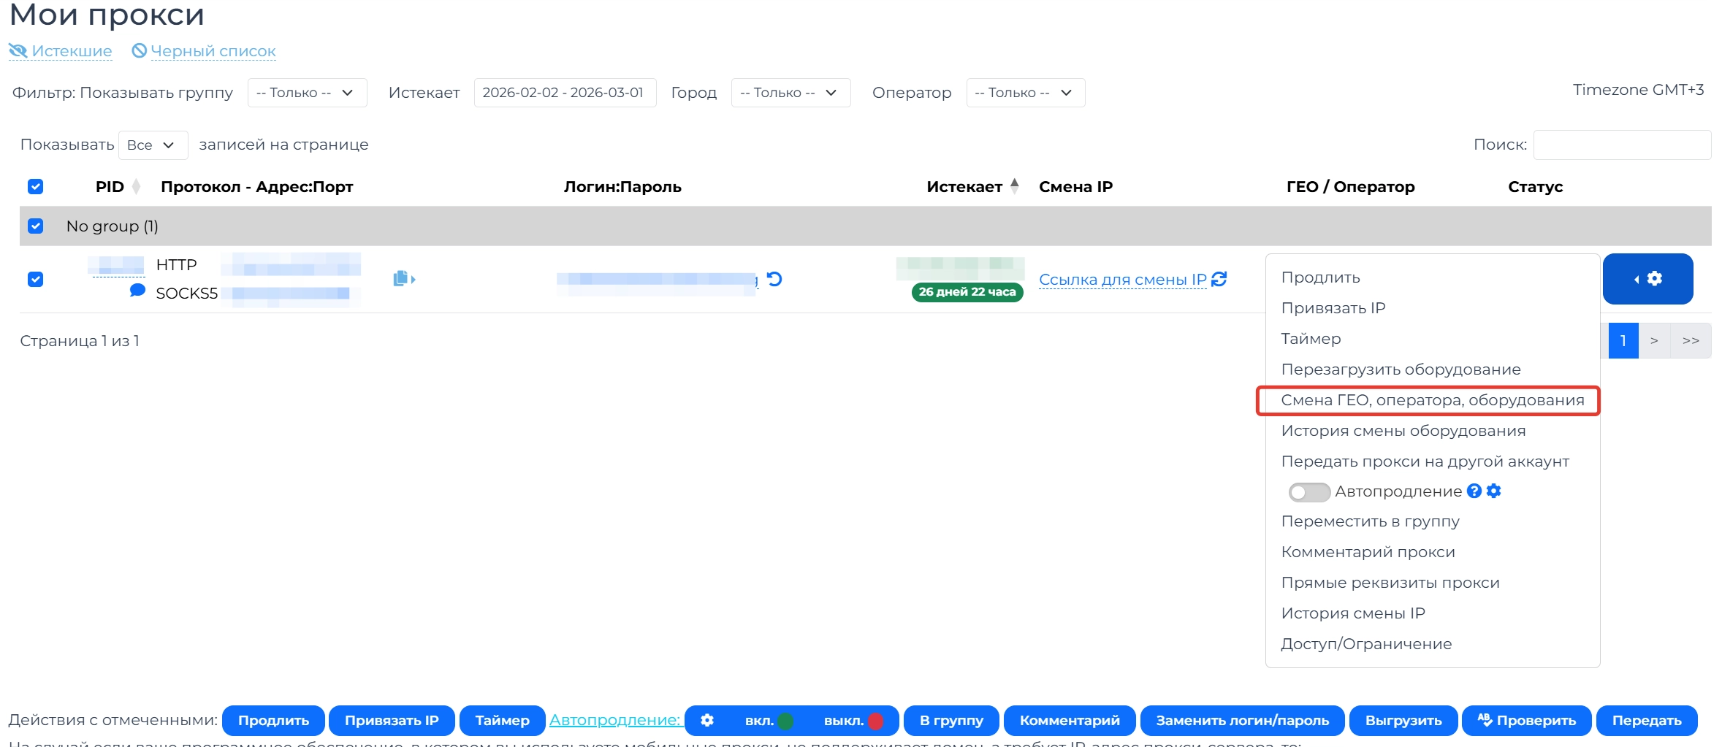Open the Черный список link

pyautogui.click(x=204, y=51)
